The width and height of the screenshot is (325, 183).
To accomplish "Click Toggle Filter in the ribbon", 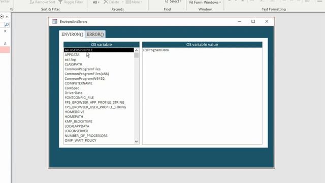I will click(x=71, y=2).
